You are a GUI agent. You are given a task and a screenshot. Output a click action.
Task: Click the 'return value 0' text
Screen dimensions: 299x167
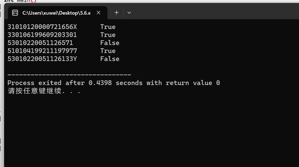coord(193,83)
